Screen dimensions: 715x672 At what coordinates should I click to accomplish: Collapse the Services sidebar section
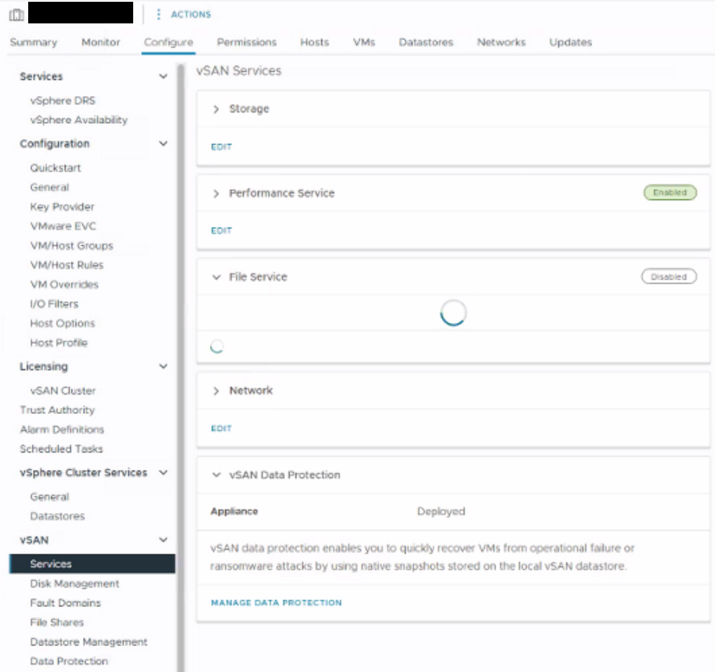click(x=163, y=76)
